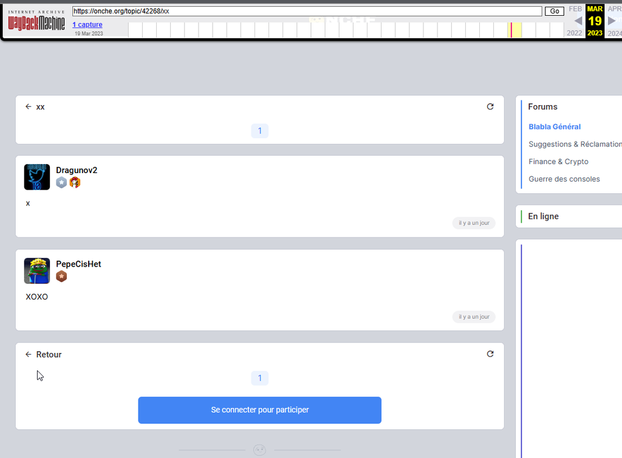Select year 2022 in Wayback timeline
Image resolution: width=622 pixels, height=458 pixels.
click(x=575, y=33)
